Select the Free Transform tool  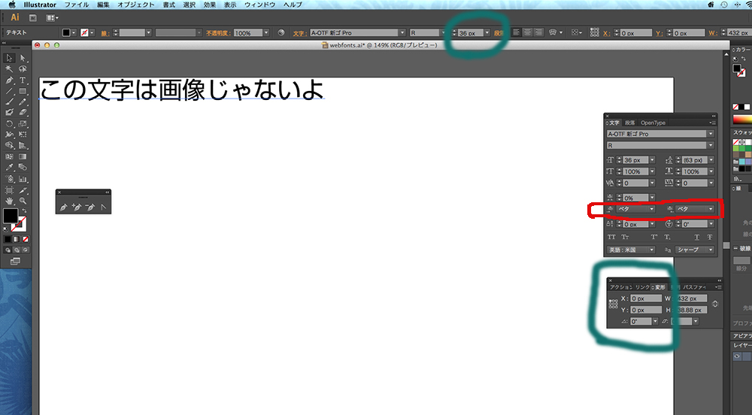23,135
